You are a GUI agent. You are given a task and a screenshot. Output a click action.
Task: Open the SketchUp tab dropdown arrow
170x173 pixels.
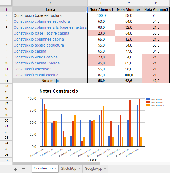pyautogui.click(x=79, y=169)
